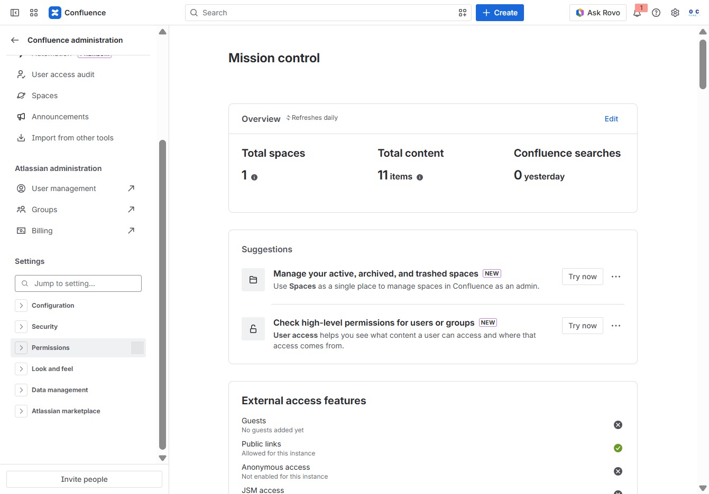
Task: Click the sidebar scroll down arrow
Action: click(162, 458)
